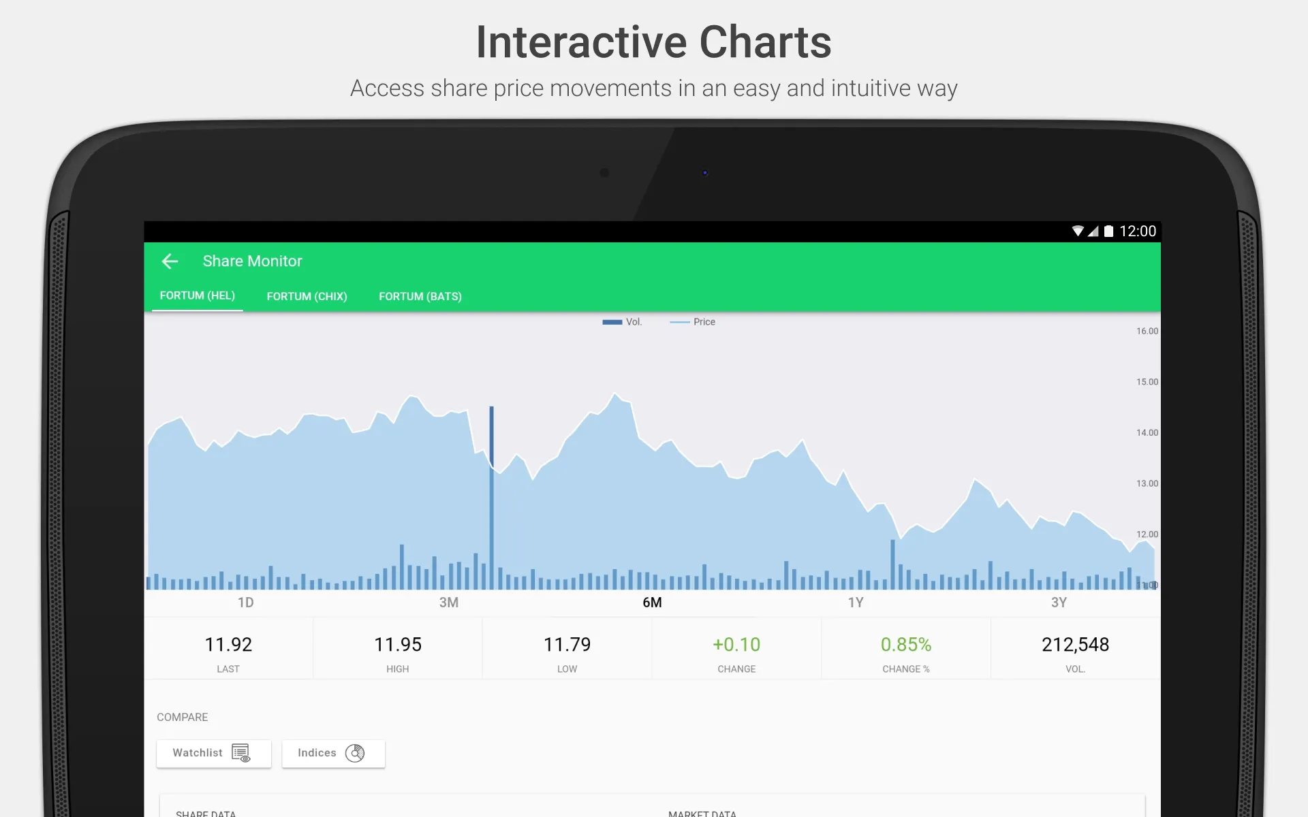Tap the HIGH label under 11.95
The height and width of the screenshot is (817, 1308).
[398, 669]
